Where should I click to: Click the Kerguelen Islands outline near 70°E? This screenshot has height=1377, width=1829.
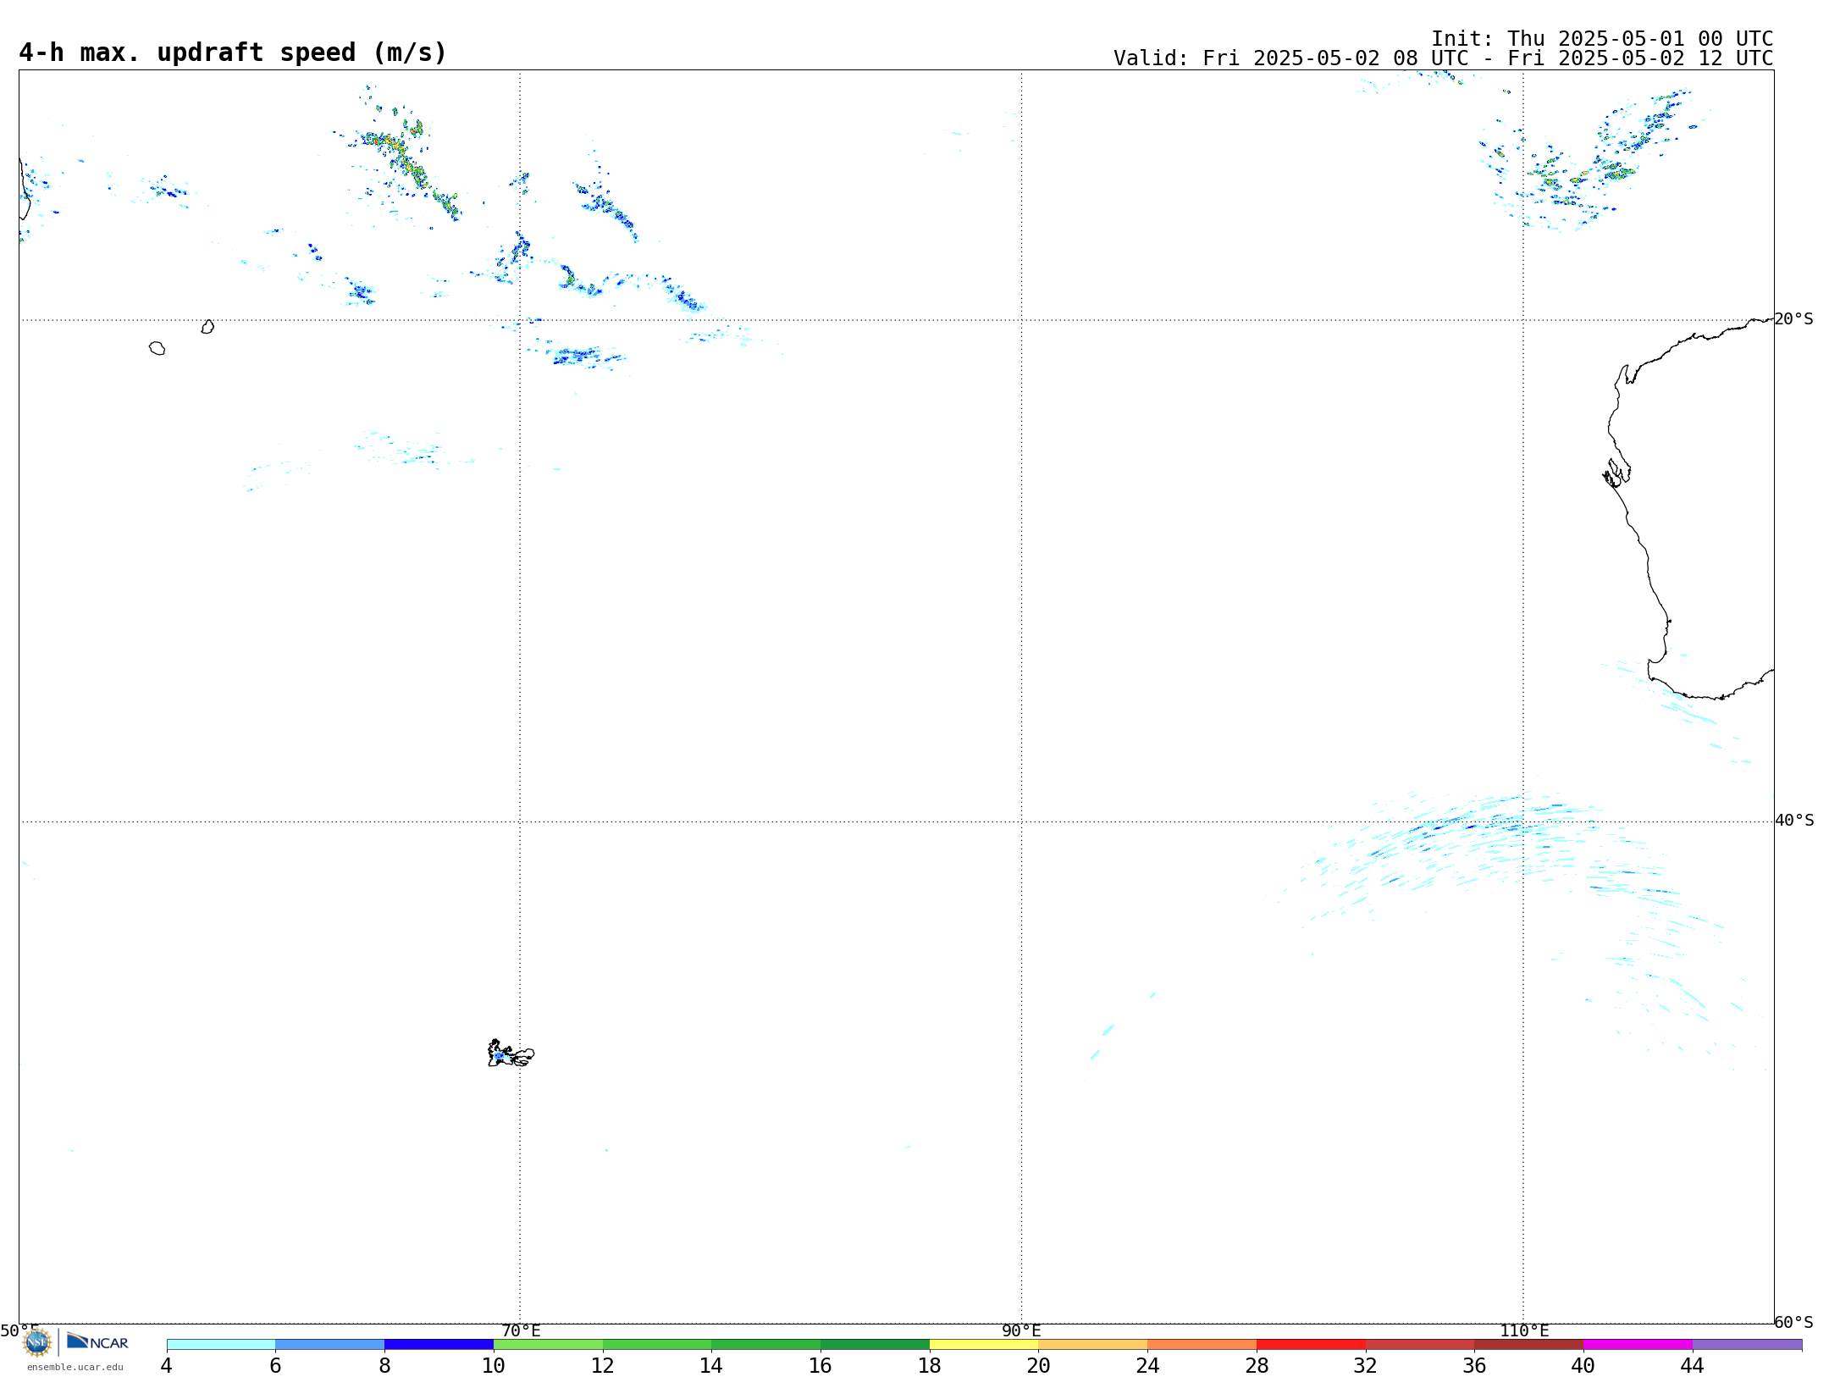pos(511,1053)
